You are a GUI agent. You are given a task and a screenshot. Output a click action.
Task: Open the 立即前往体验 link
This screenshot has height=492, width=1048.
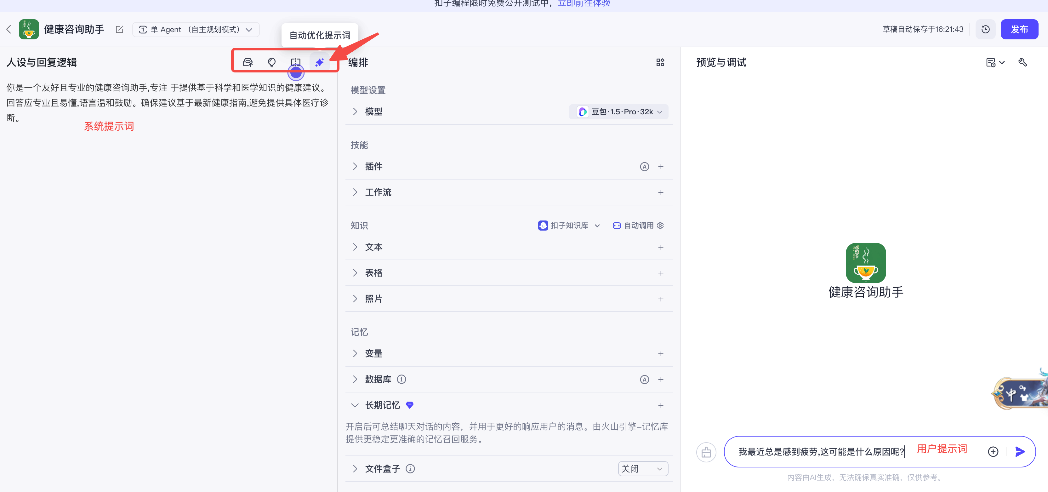[x=584, y=3]
